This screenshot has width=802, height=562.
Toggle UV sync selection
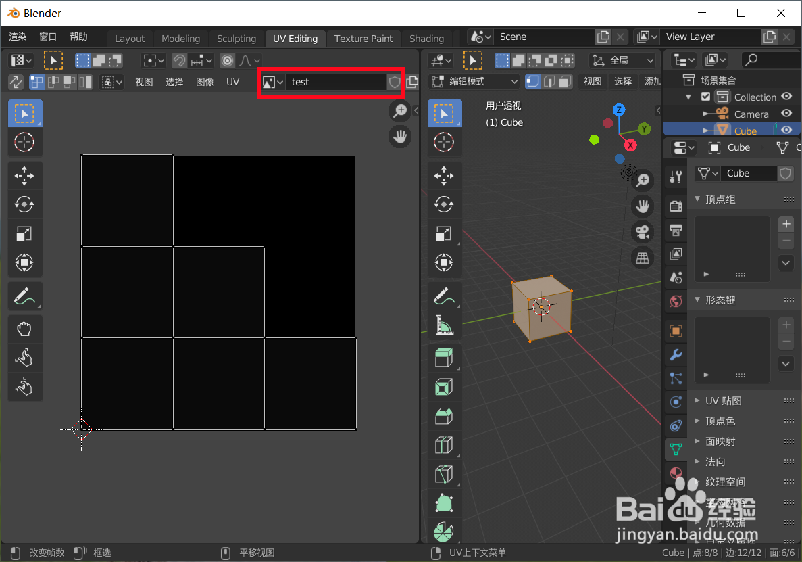click(16, 82)
